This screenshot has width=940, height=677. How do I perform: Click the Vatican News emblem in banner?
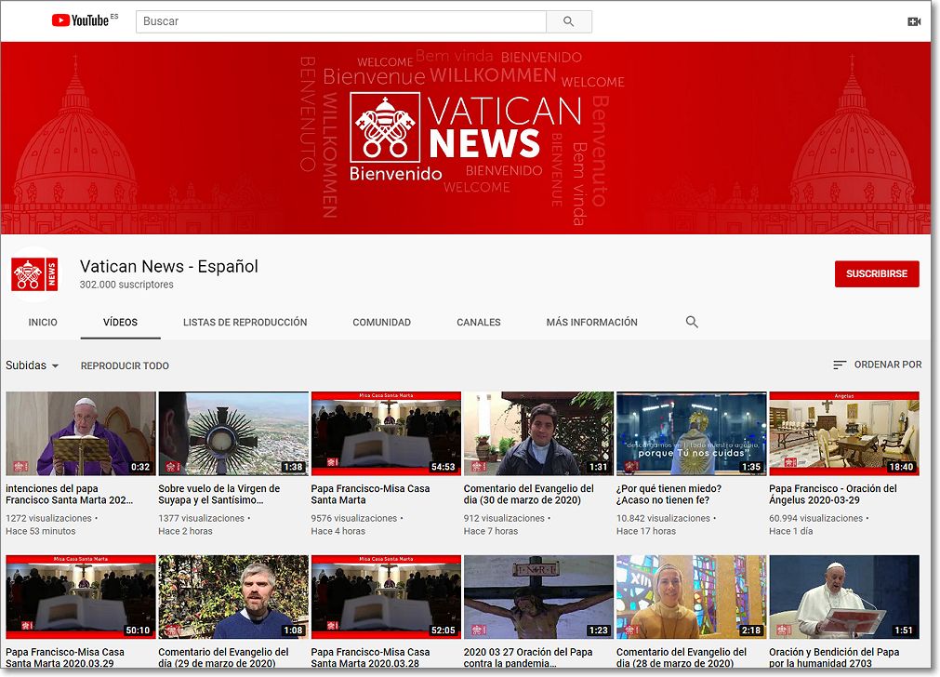pos(385,127)
